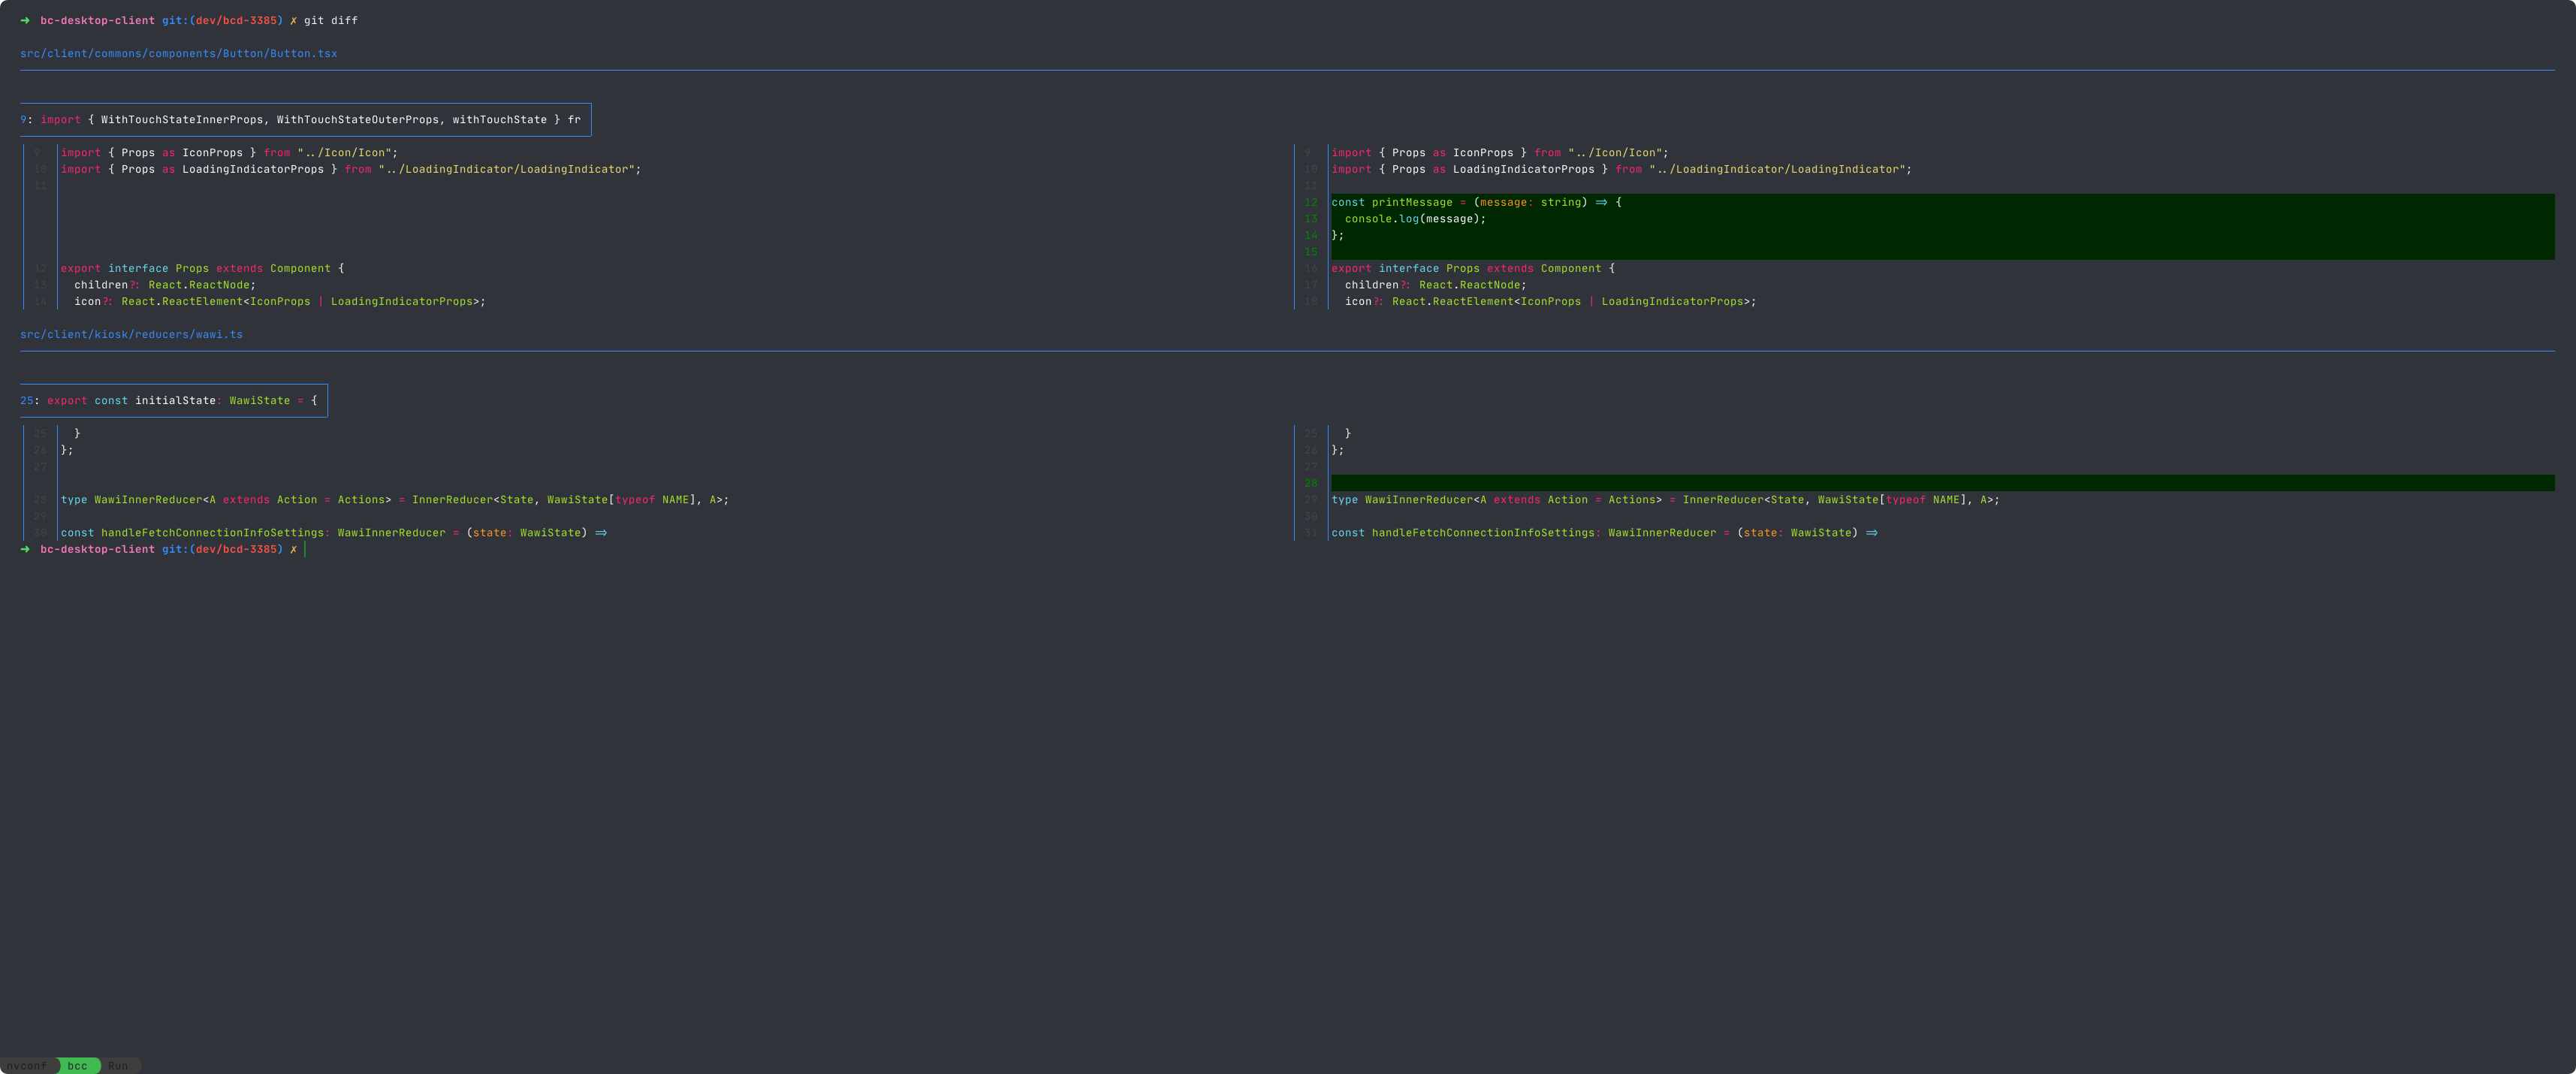This screenshot has width=2576, height=1074.
Task: Open the wawi.ts file path link
Action: (131, 334)
